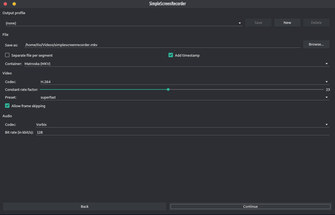Open the audio Codec Vorbis dropdown
This screenshot has width=335, height=215.
[x=182, y=125]
